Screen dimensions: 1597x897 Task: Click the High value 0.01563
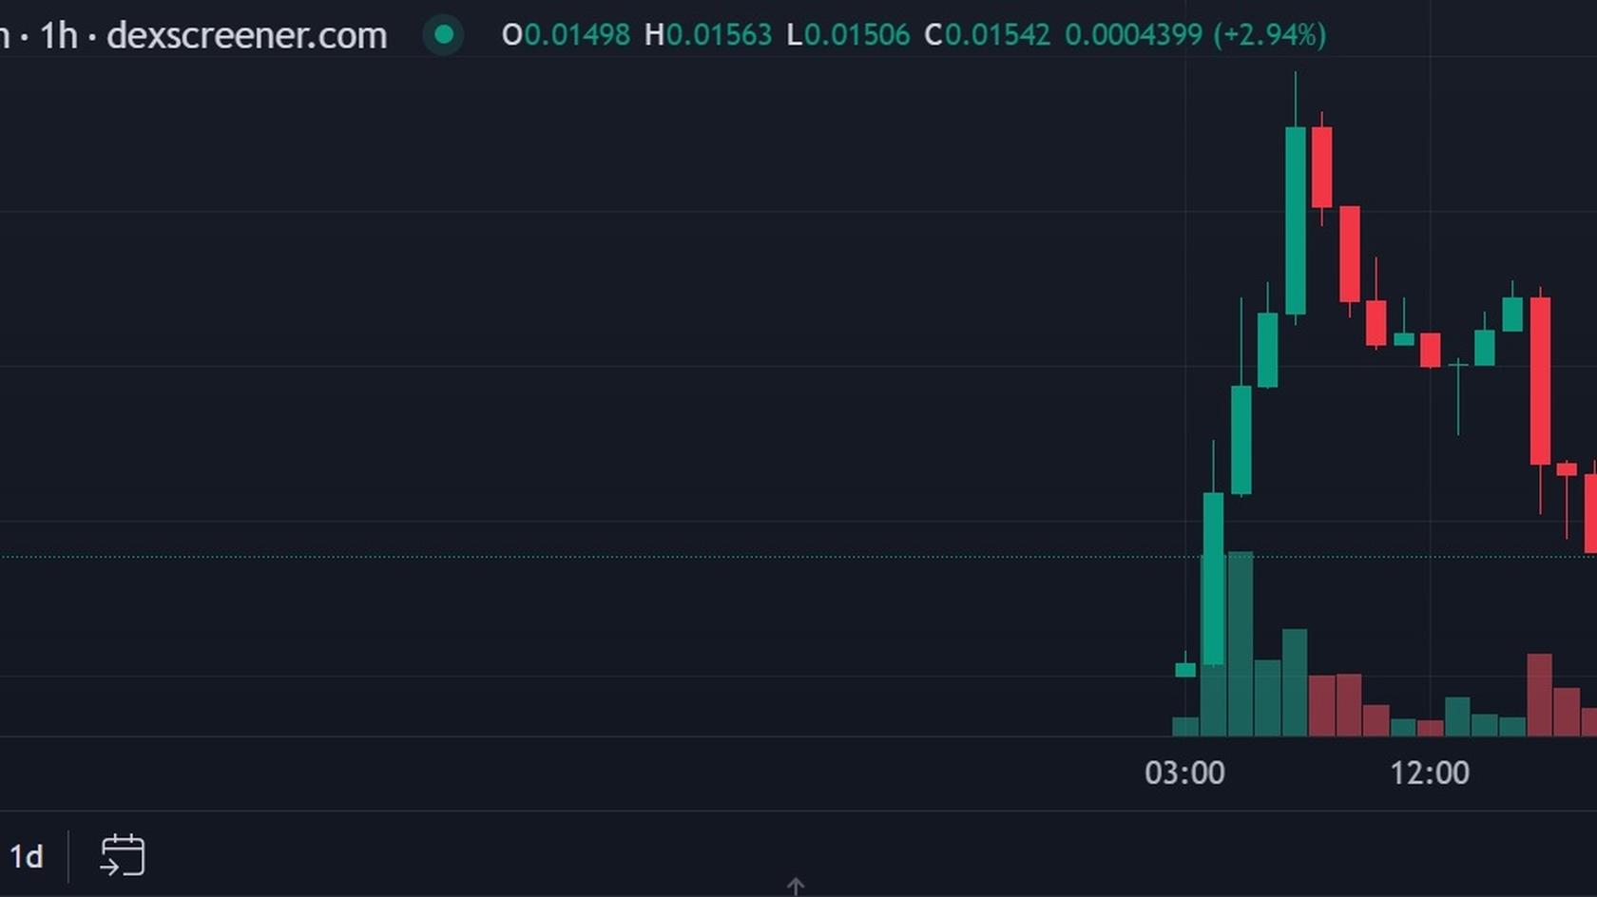pyautogui.click(x=719, y=35)
